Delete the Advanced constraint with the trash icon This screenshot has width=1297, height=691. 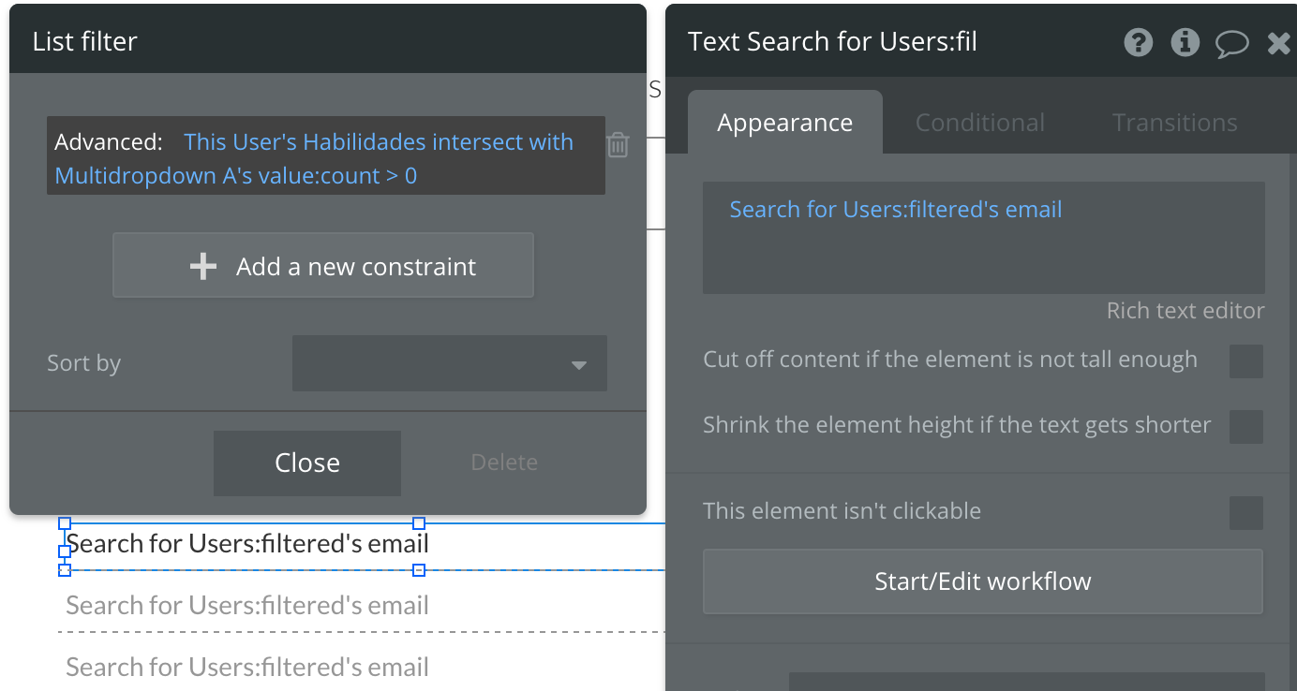[x=618, y=144]
